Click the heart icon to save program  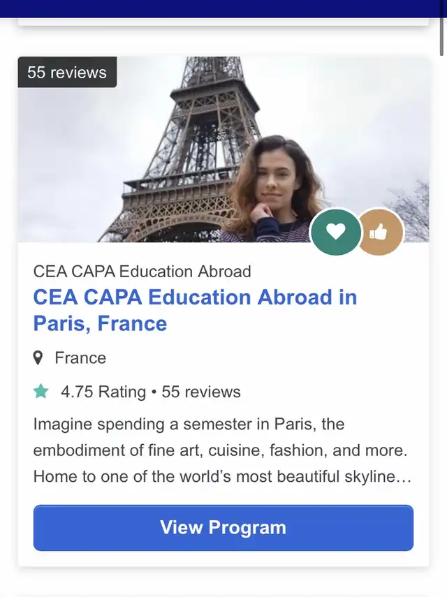(336, 232)
